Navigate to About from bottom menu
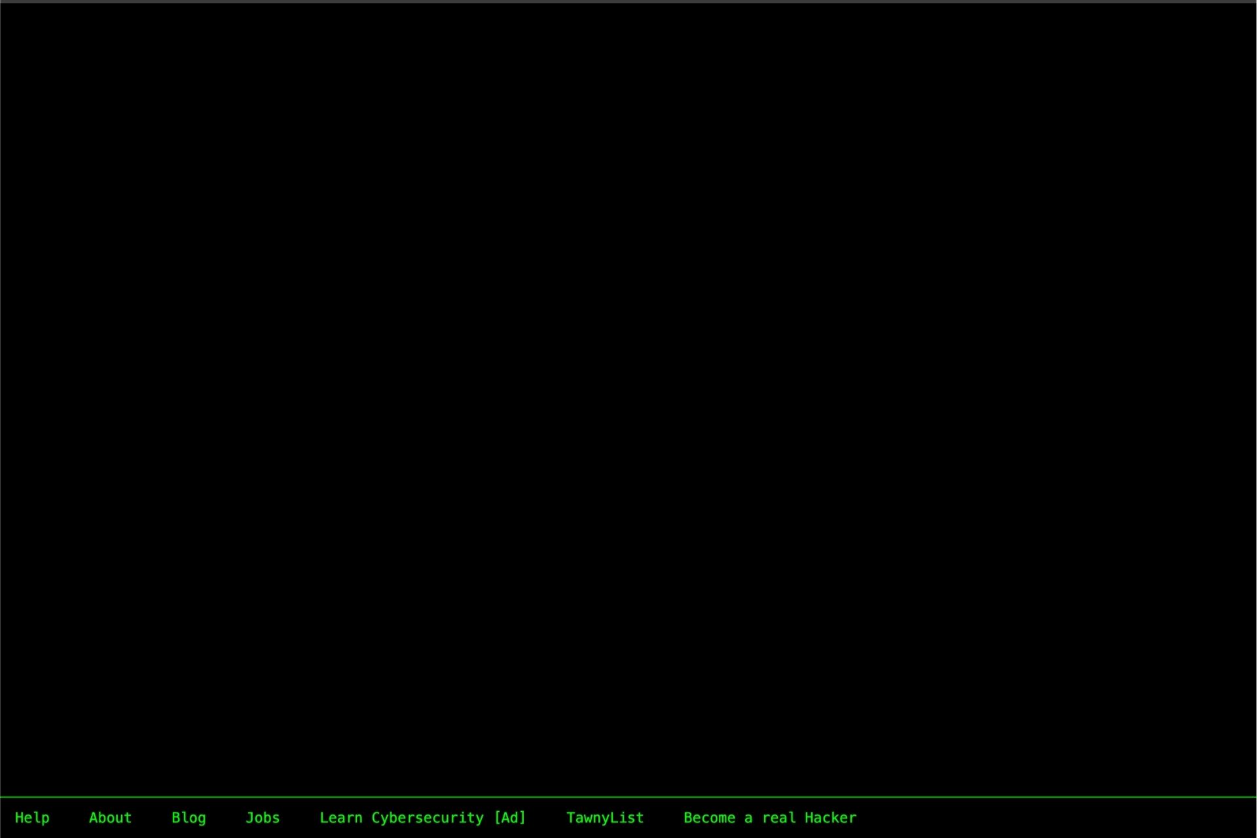The image size is (1257, 838). (110, 818)
